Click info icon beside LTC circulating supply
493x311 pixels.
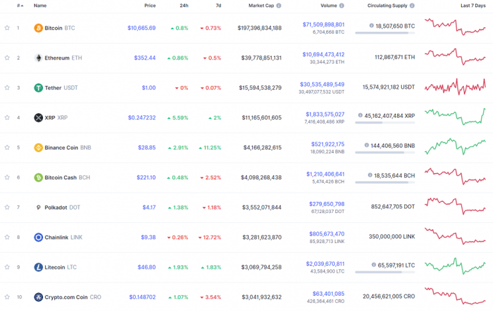coord(374,265)
